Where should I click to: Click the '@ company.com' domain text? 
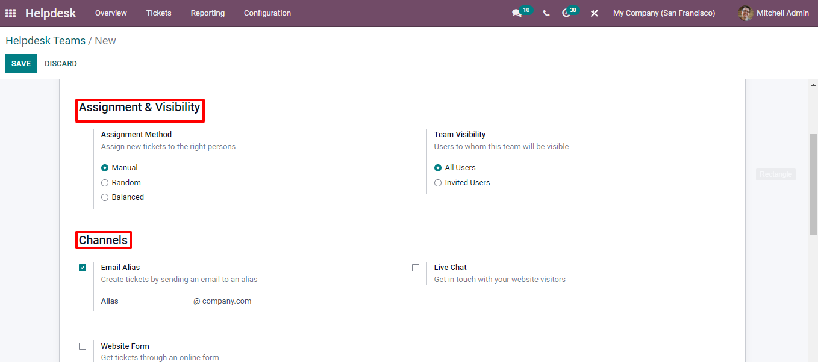222,301
